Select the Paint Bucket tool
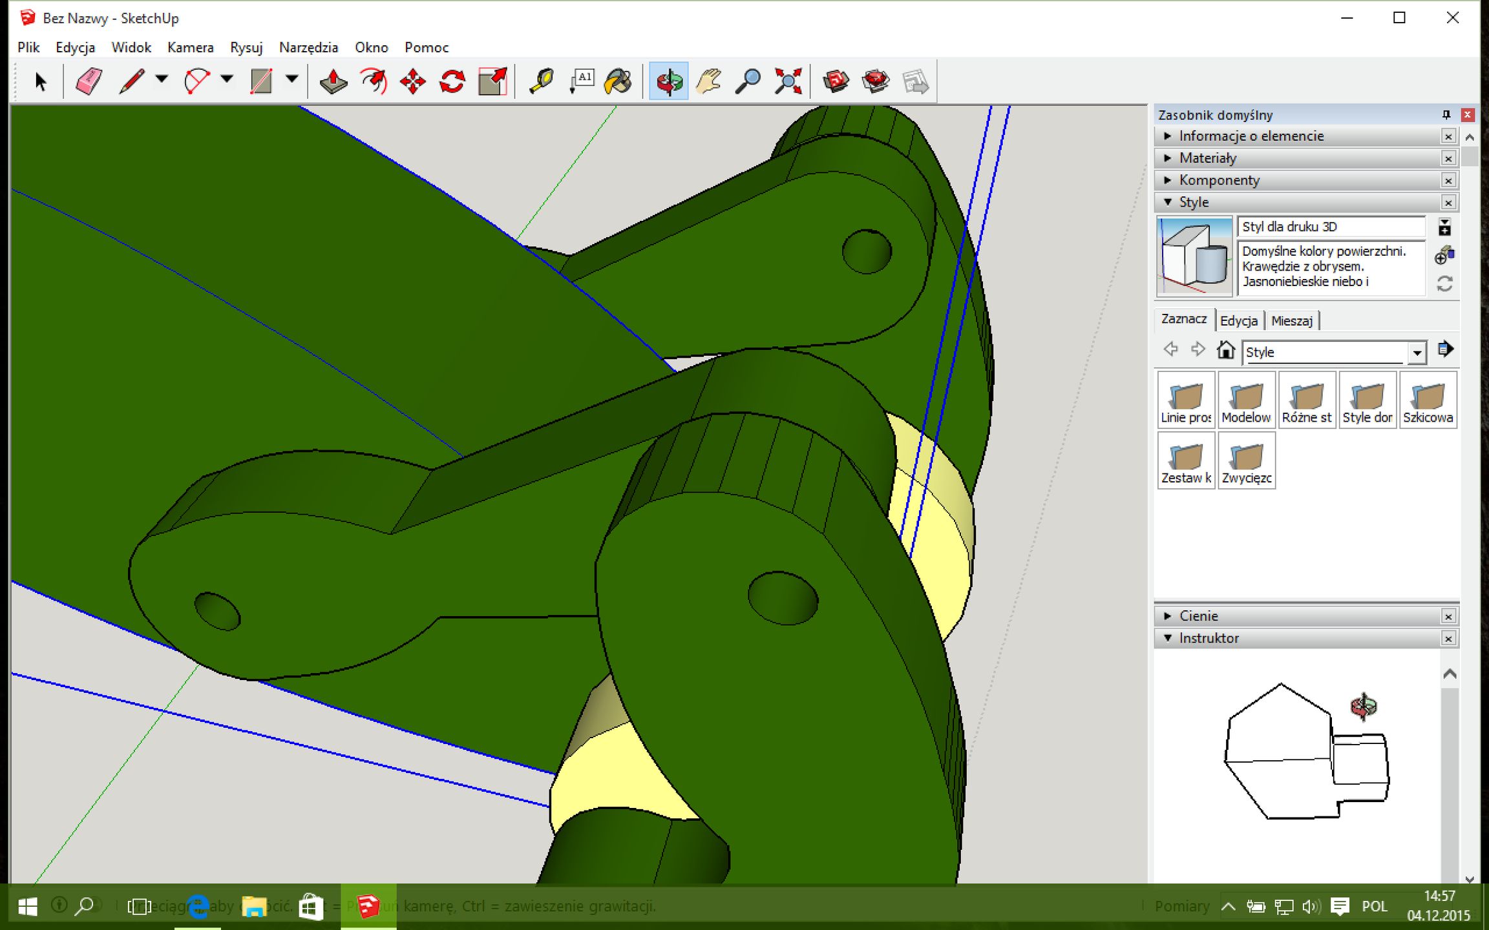This screenshot has height=930, width=1489. point(618,82)
